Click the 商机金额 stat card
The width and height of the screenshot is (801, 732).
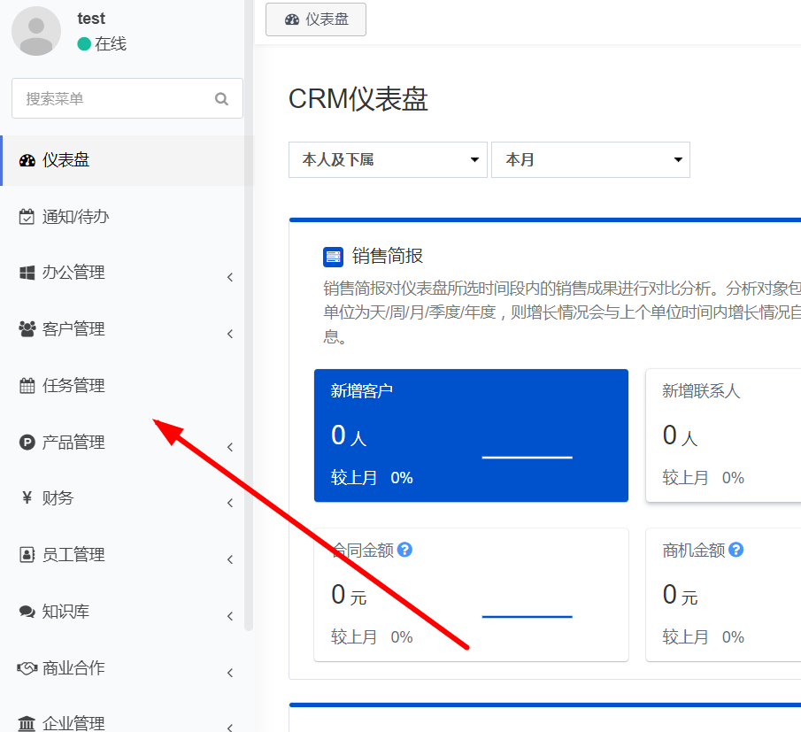(723, 595)
